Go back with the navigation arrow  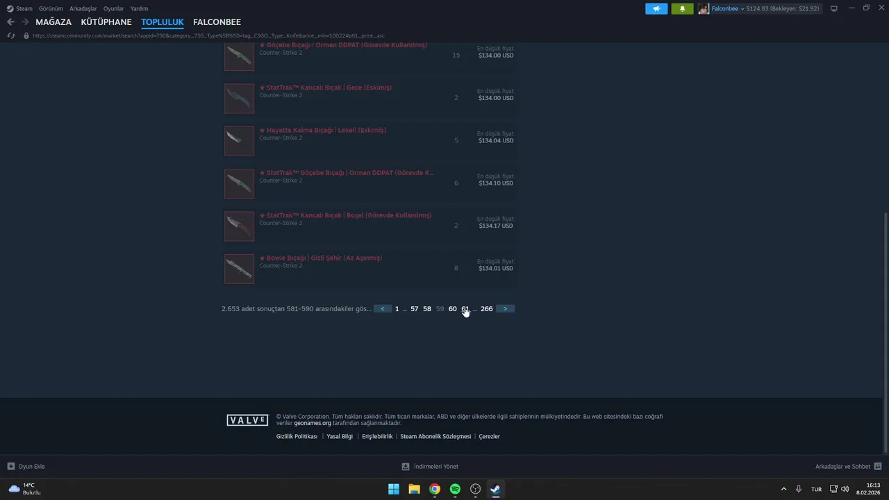point(10,22)
